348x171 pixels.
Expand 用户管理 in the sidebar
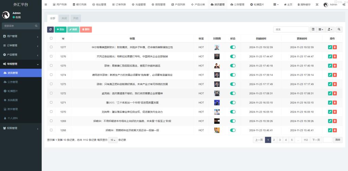point(20,36)
